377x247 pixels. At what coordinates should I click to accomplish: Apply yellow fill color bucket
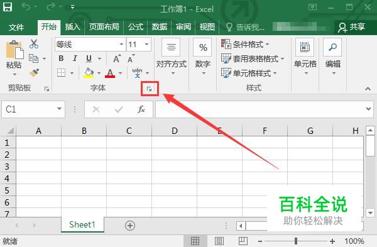pos(89,73)
